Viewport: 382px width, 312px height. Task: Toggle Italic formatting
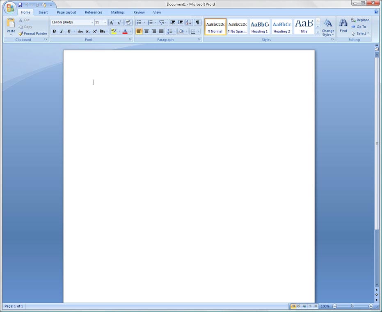(x=62, y=32)
